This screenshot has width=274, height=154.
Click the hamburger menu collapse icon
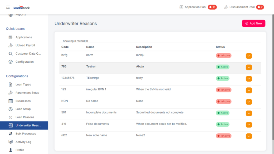coord(8,7)
